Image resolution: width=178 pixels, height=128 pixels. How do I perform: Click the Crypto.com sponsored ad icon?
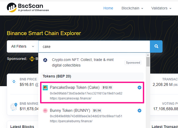[45, 60]
